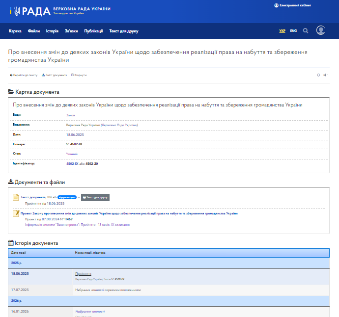Open the 'Картка' menu item
This screenshot has width=339, height=317.
pyautogui.click(x=15, y=31)
